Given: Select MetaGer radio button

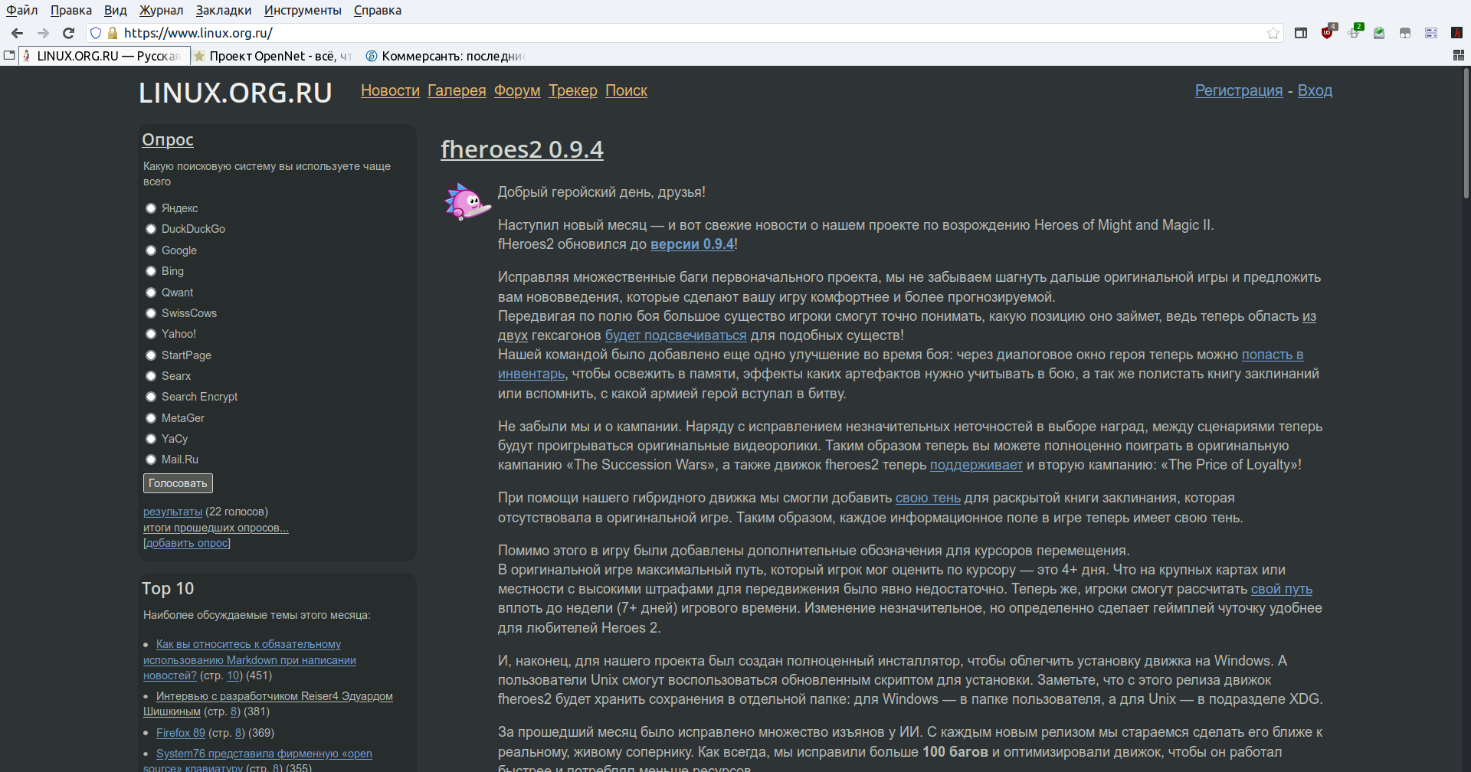Looking at the screenshot, I should (x=151, y=418).
